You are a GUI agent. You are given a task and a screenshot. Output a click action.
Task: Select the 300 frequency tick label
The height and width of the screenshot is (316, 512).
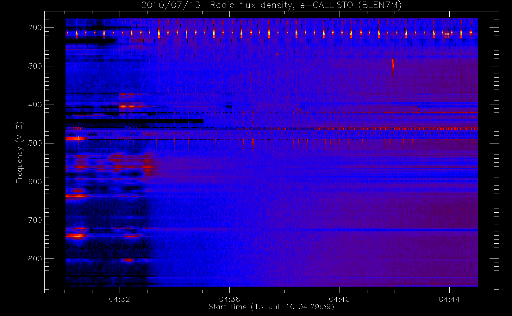click(35, 66)
